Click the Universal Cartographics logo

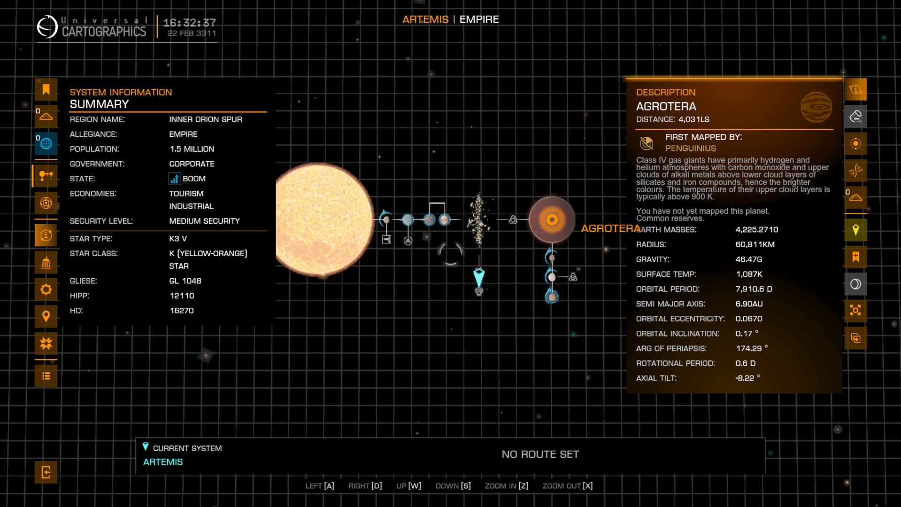tap(92, 27)
